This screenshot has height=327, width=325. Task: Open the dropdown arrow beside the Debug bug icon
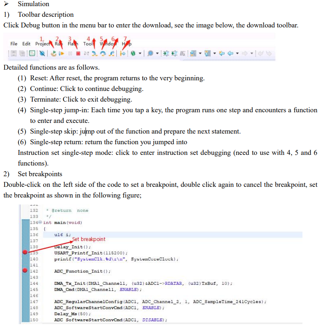(140, 54)
